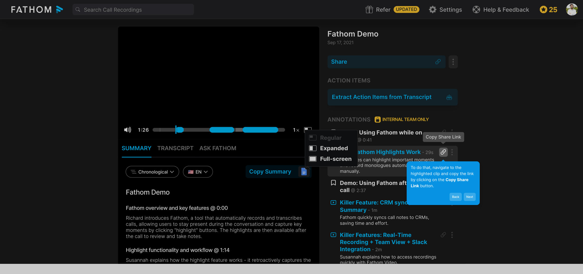Mute the video volume speaker icon

[128, 130]
